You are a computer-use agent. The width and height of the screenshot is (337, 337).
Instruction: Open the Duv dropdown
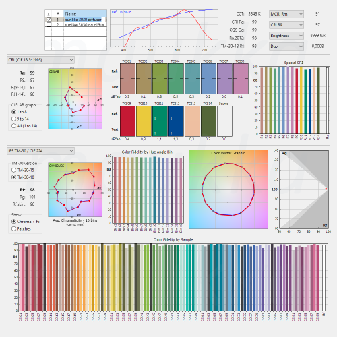click(x=286, y=47)
